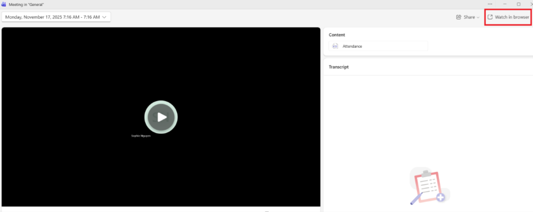
Task: Open the more options ellipsis menu
Action: click(x=490, y=4)
